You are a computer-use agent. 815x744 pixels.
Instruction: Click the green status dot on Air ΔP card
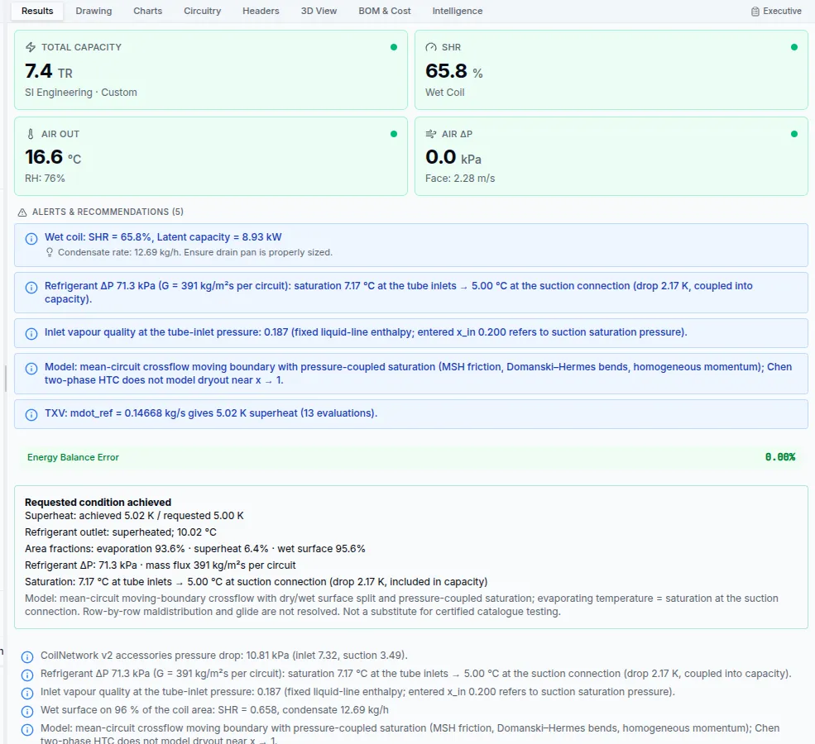tap(793, 134)
